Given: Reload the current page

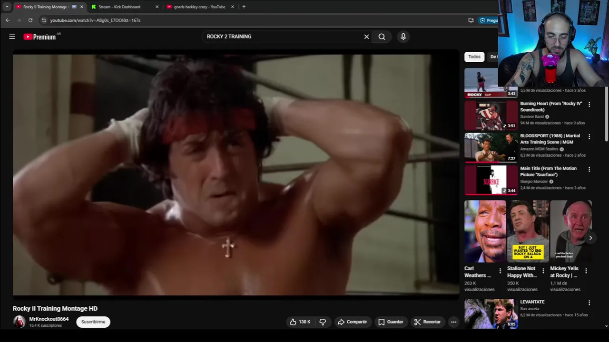Looking at the screenshot, I should coord(30,20).
